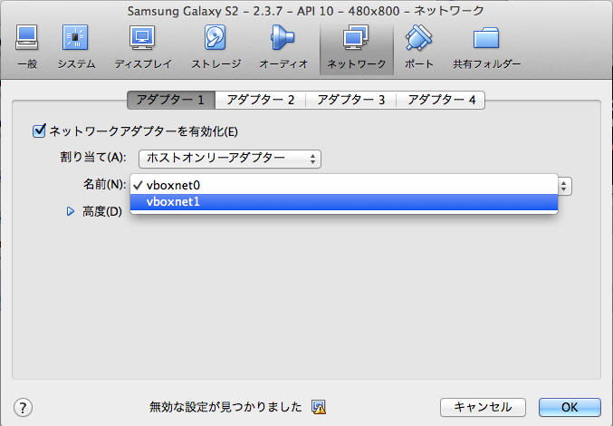Click the 名前 combo box arrows
The height and width of the screenshot is (426, 613).
564,186
